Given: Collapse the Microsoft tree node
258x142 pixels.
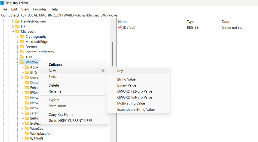Looking at the screenshot, I should [x=13, y=32].
